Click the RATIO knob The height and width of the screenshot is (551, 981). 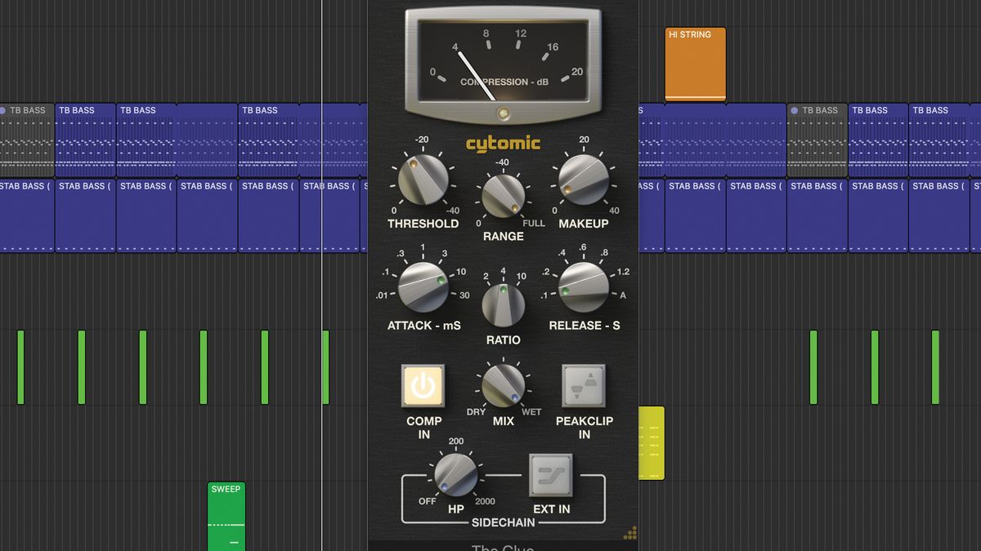(x=503, y=298)
